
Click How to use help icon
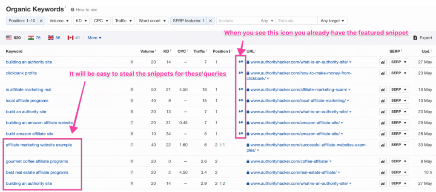coord(73,9)
